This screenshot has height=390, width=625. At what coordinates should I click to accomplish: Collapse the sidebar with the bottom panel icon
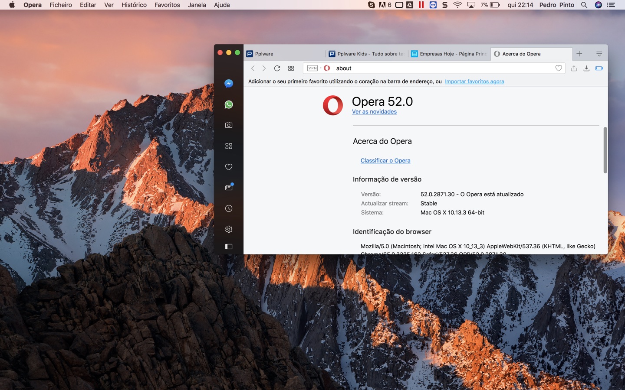pos(228,246)
